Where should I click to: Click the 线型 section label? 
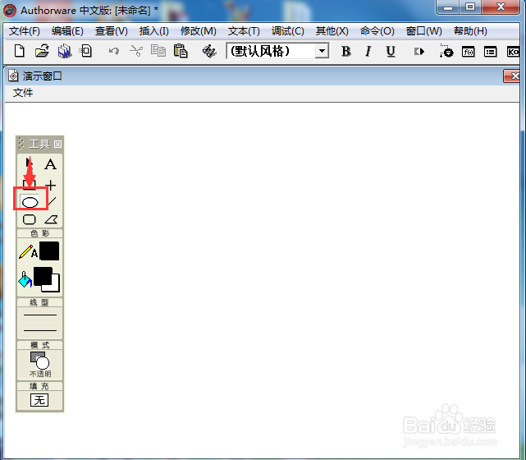(39, 302)
